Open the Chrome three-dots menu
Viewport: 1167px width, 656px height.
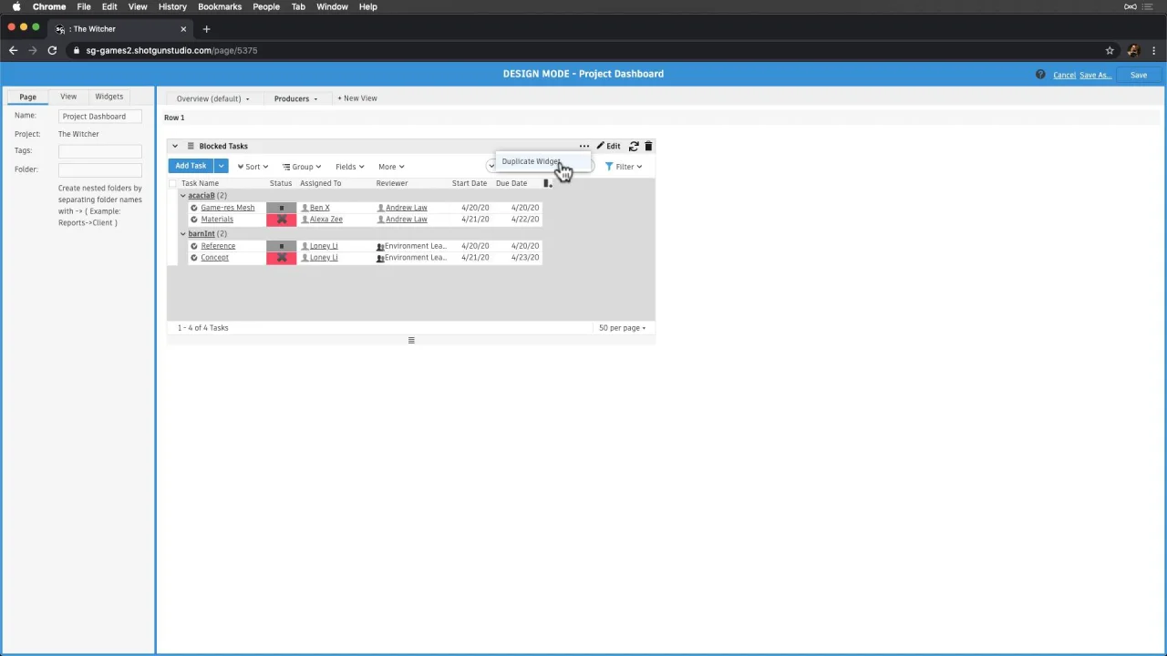click(x=1154, y=50)
